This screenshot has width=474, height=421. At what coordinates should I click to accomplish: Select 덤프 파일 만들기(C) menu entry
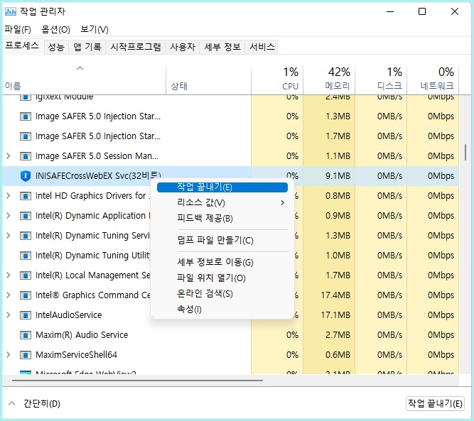point(222,241)
